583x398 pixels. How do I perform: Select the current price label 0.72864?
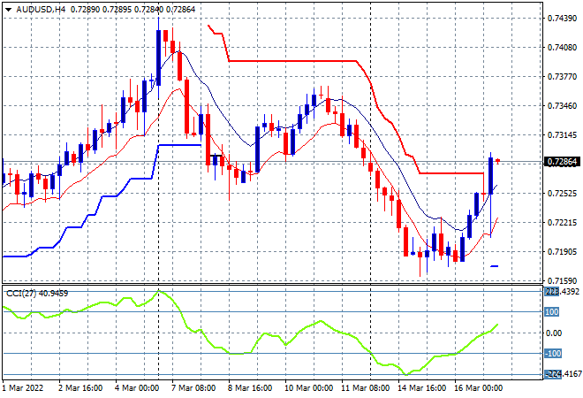click(x=562, y=162)
